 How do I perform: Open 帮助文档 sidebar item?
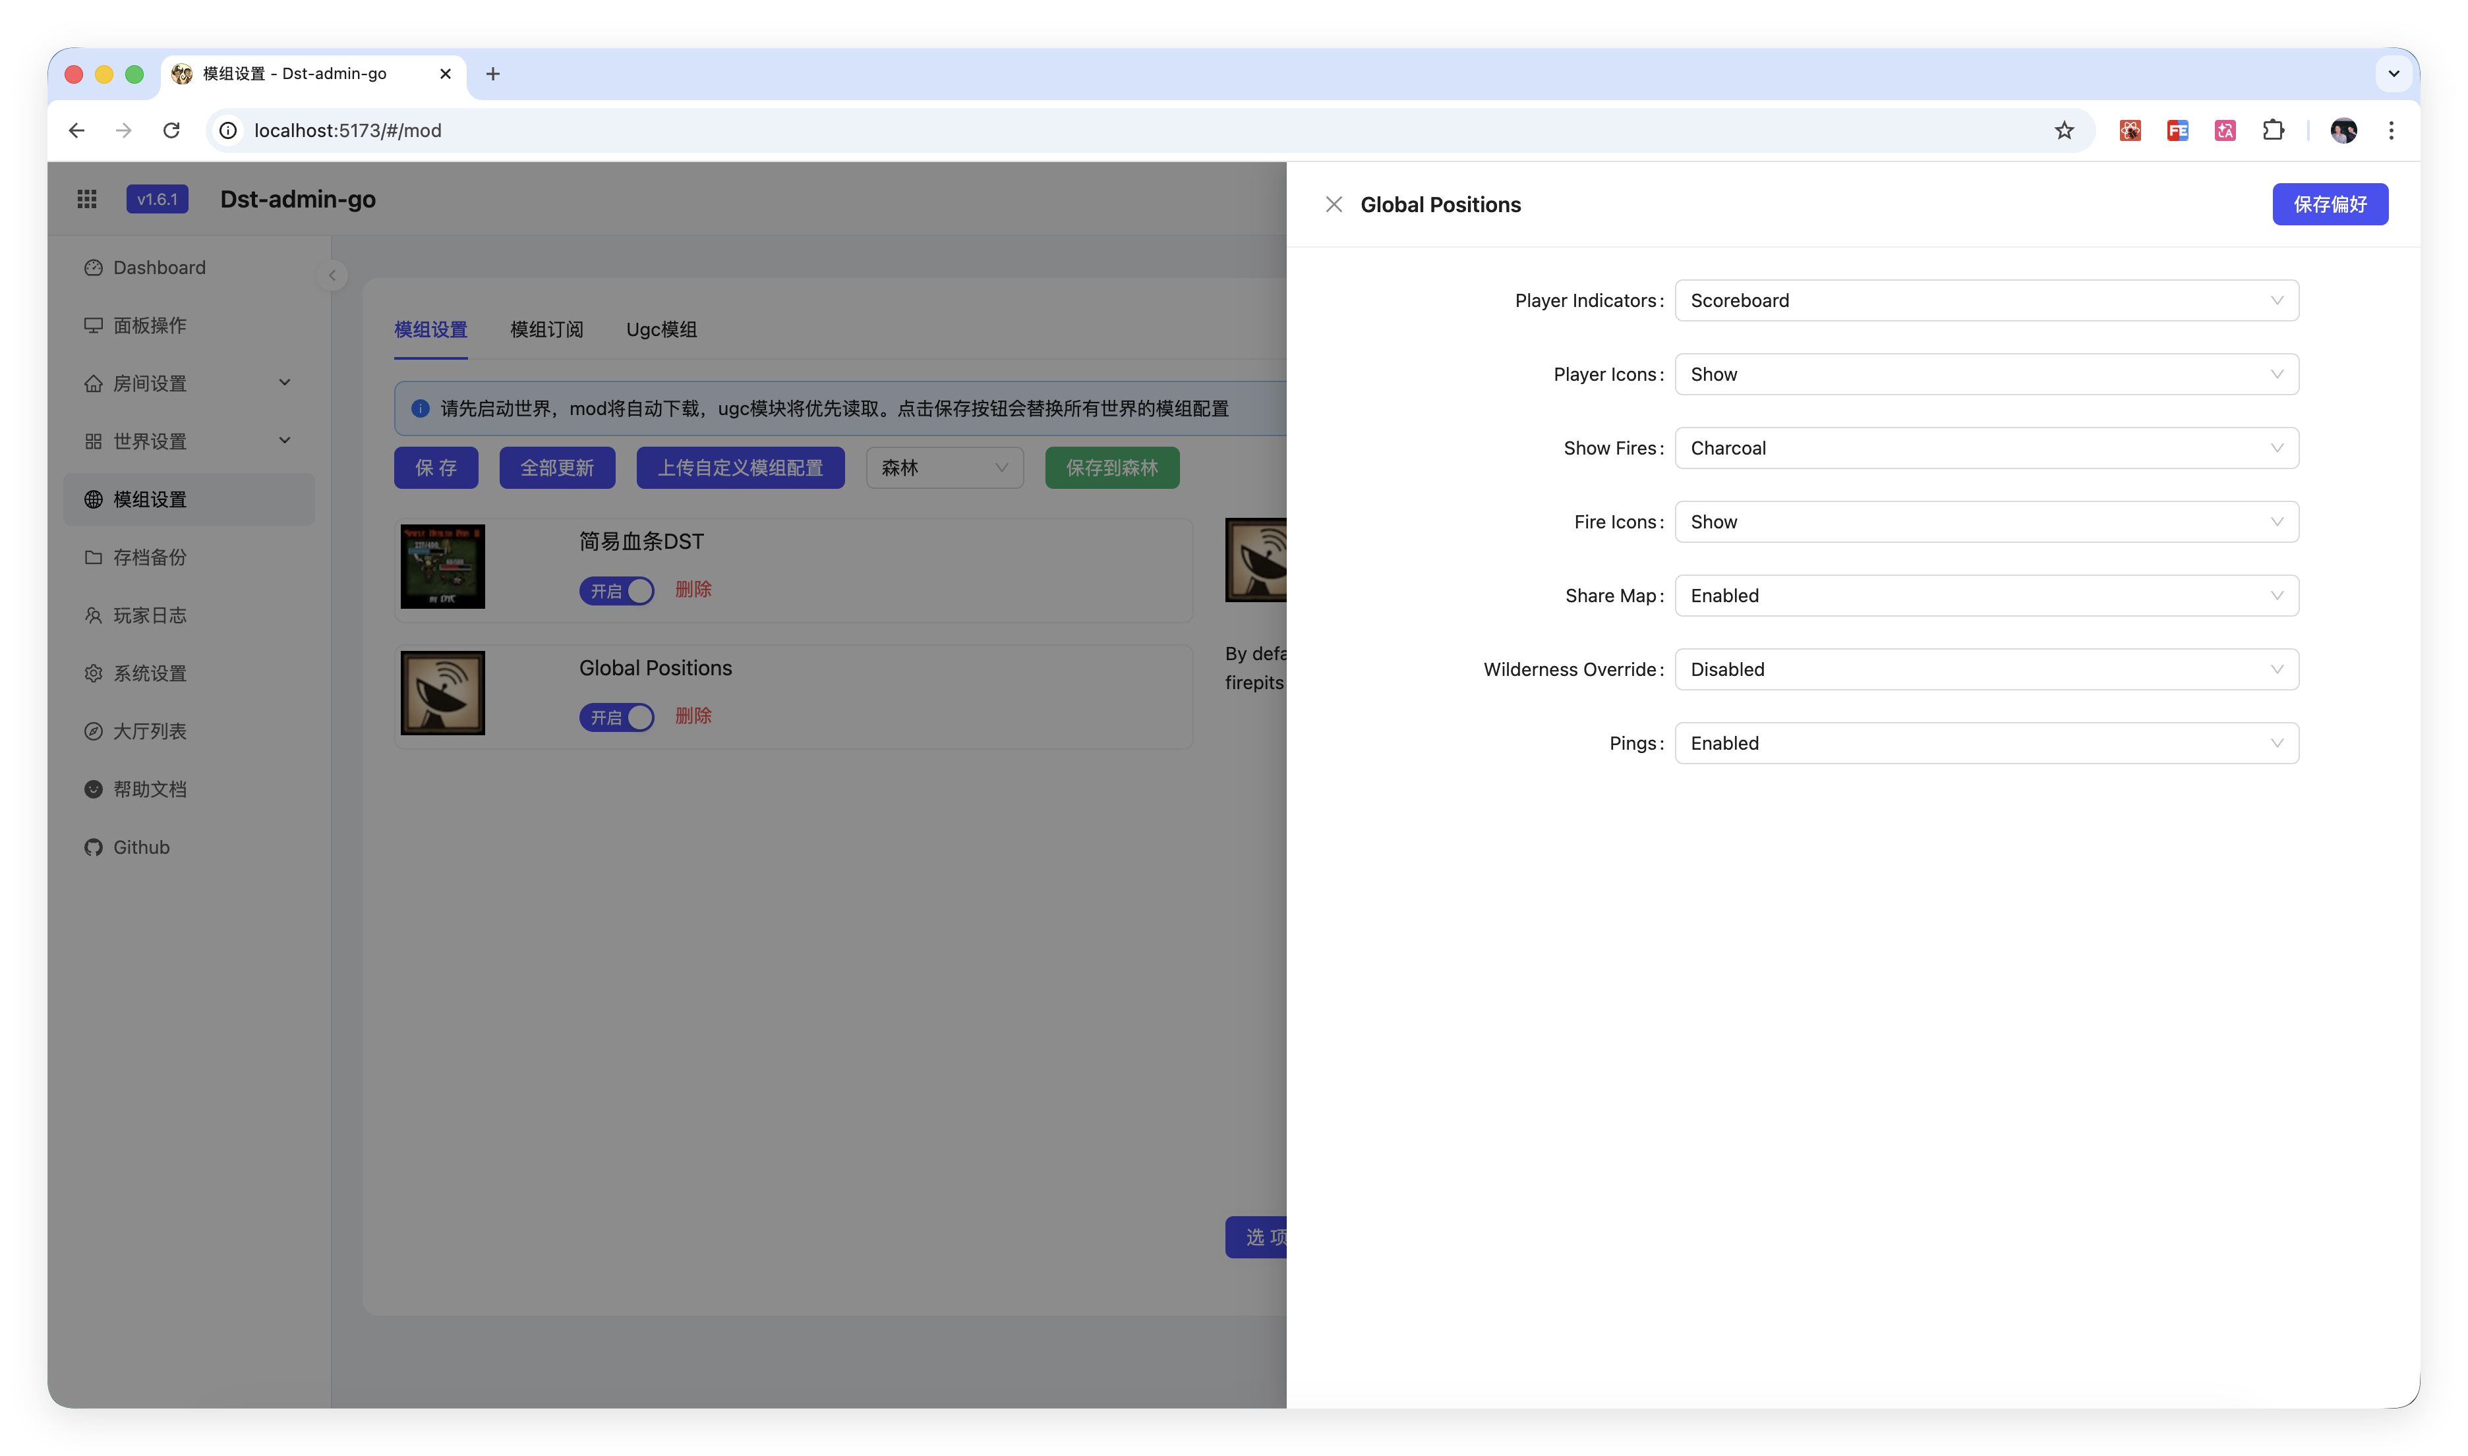[189, 789]
